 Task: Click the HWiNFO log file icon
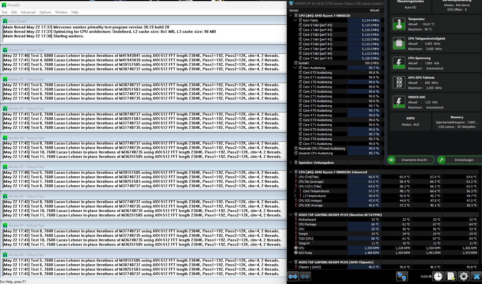451,276
